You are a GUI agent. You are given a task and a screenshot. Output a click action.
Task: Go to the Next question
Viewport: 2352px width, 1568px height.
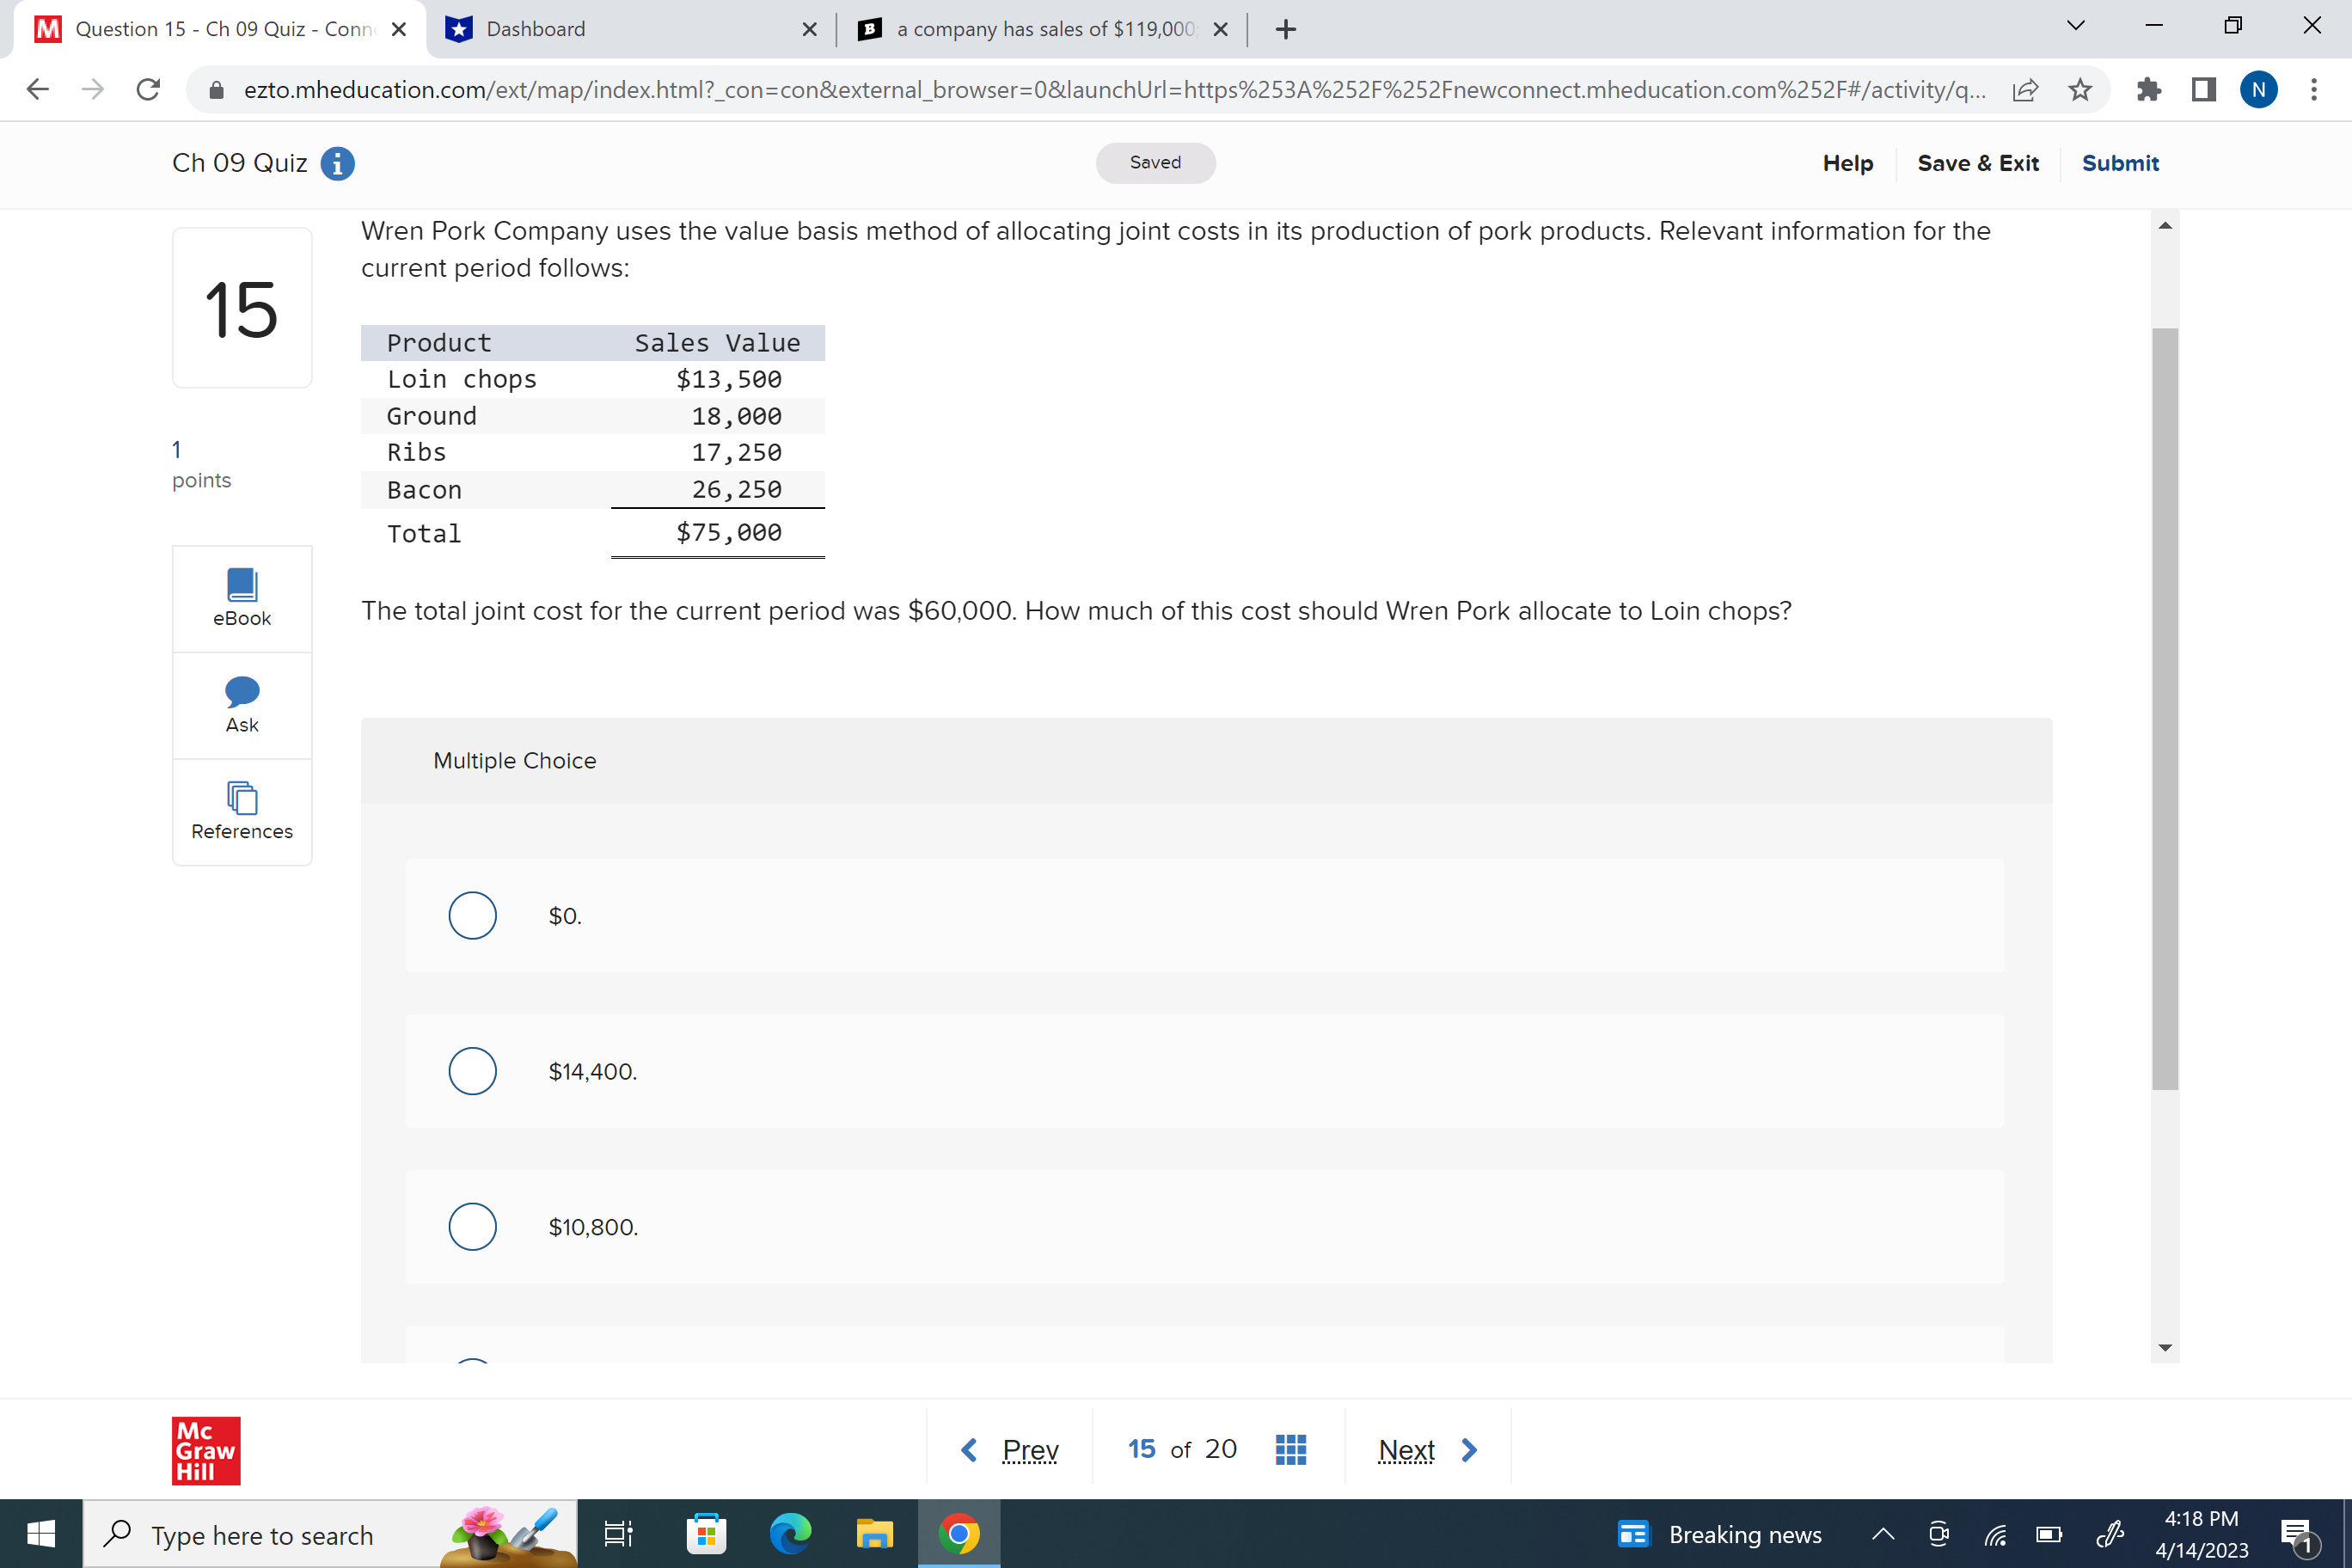coord(1407,1448)
